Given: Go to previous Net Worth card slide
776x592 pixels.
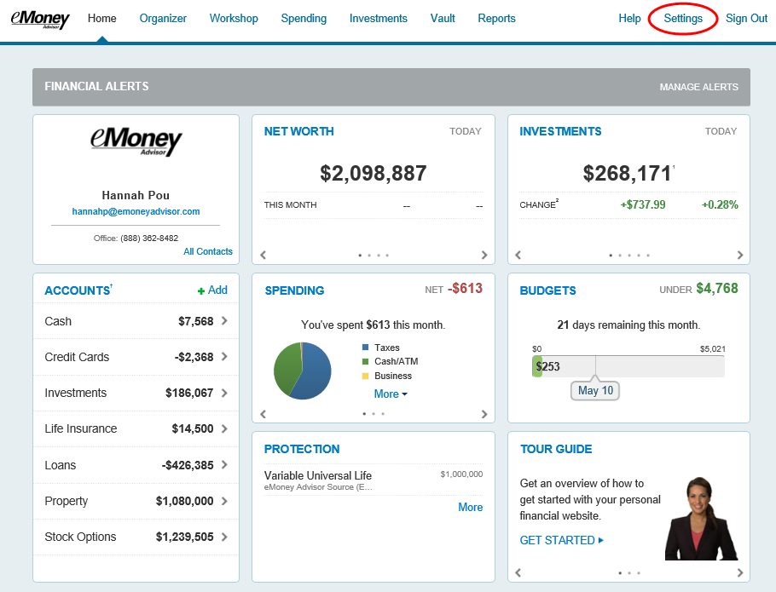Looking at the screenshot, I should 263,255.
